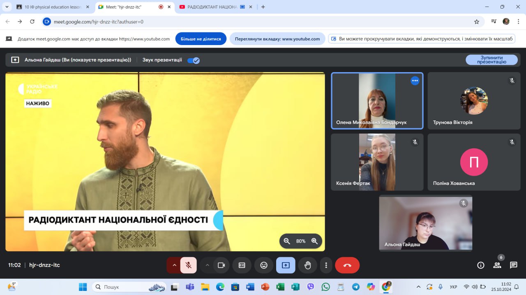Expand audio settings arrow beside microphone
This screenshot has width=526, height=295.
[x=174, y=265]
